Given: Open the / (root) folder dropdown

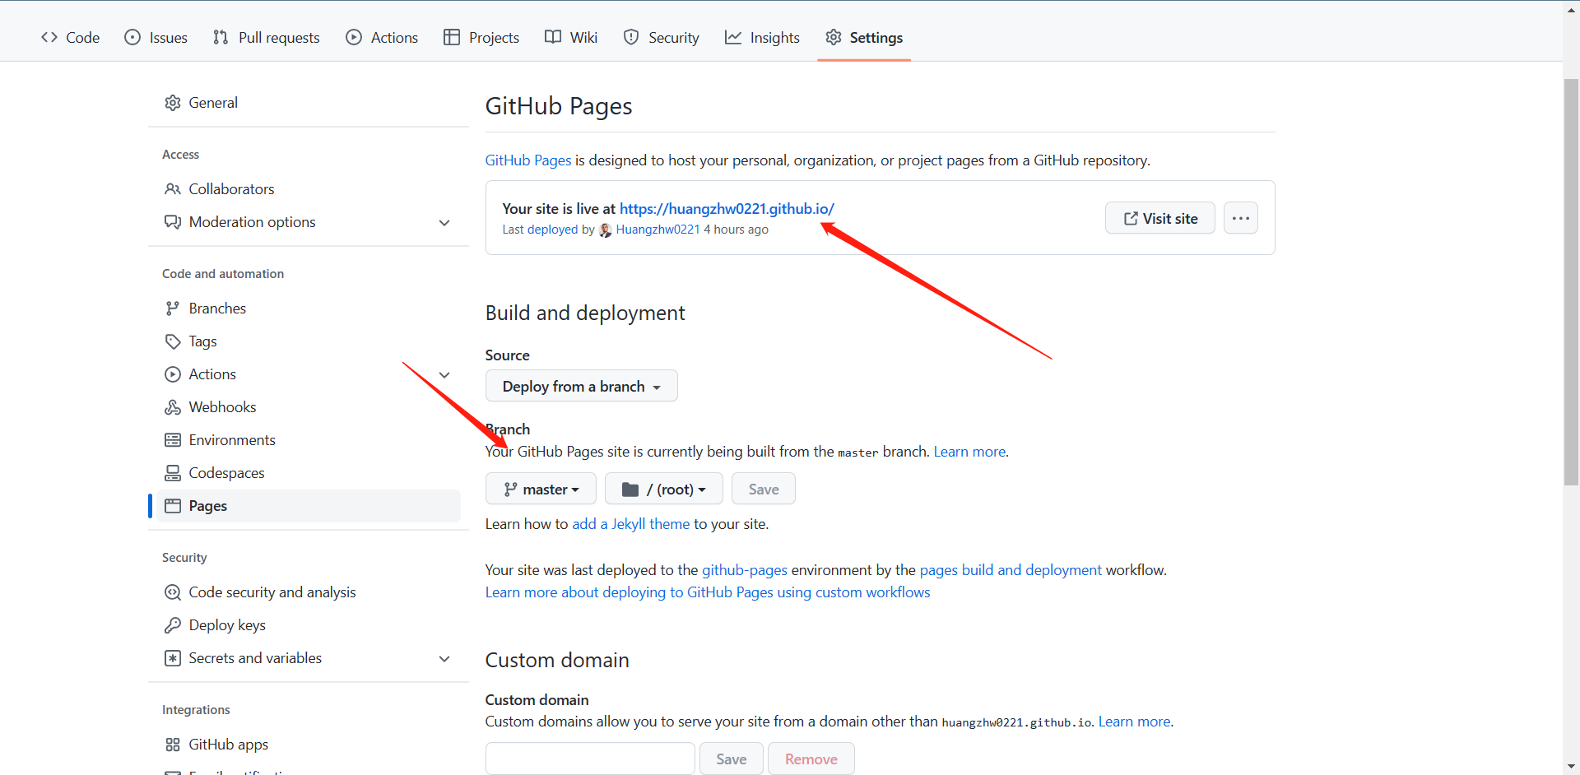Looking at the screenshot, I should click(x=664, y=489).
